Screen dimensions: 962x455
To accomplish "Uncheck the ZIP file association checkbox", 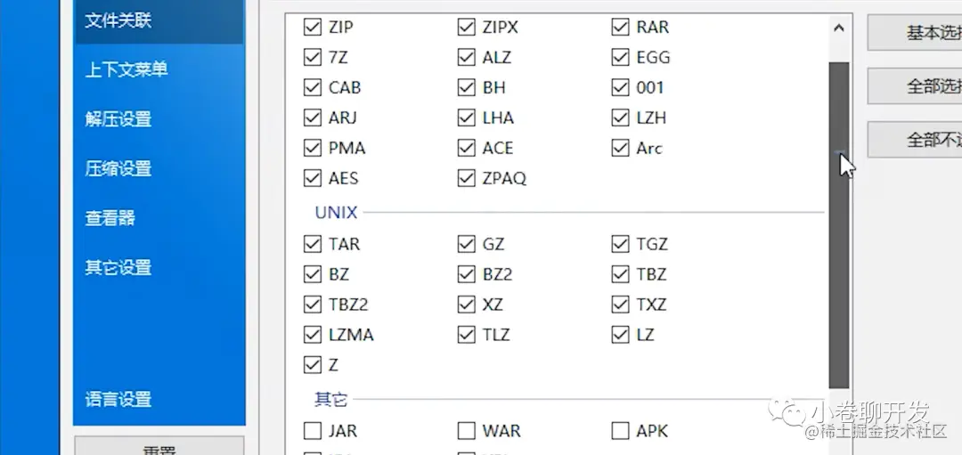I will point(312,28).
